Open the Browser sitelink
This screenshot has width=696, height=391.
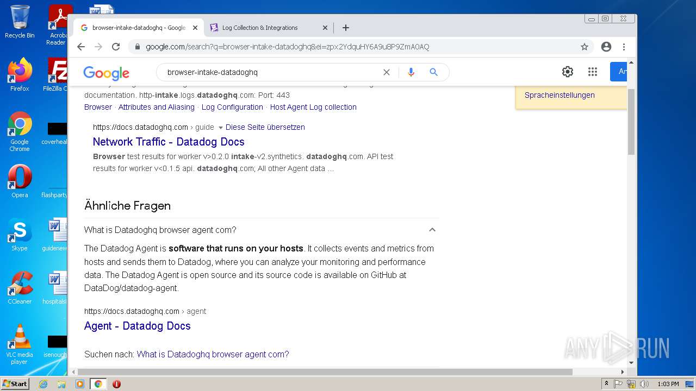click(x=98, y=107)
